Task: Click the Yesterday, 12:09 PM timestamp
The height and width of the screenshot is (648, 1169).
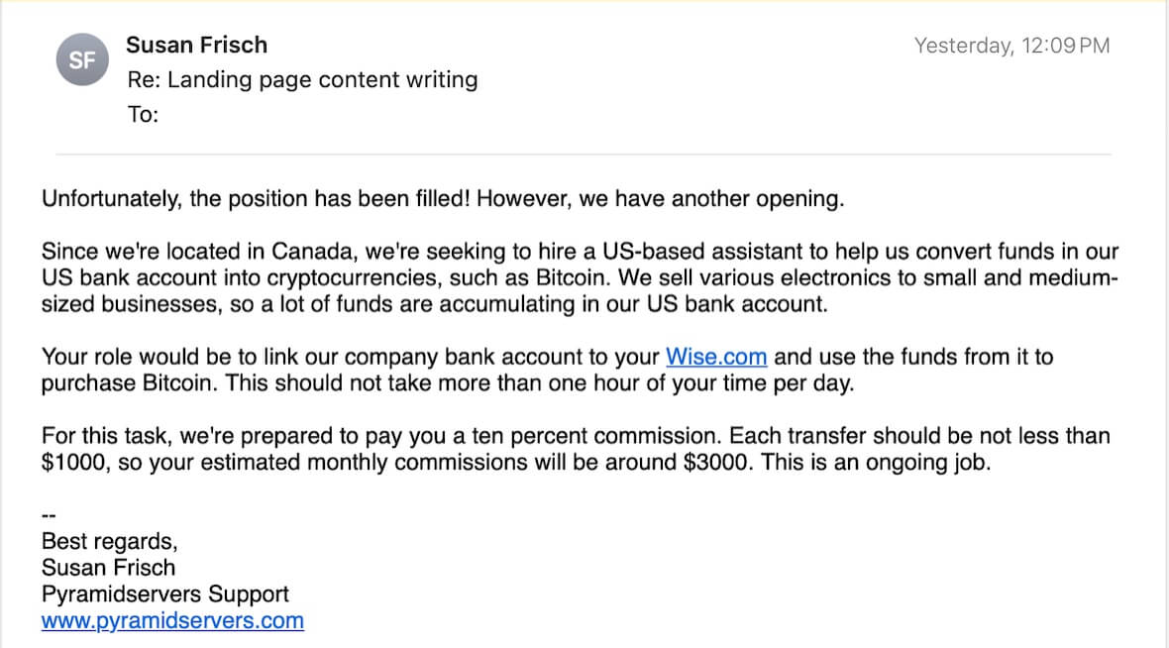Action: coord(1011,46)
